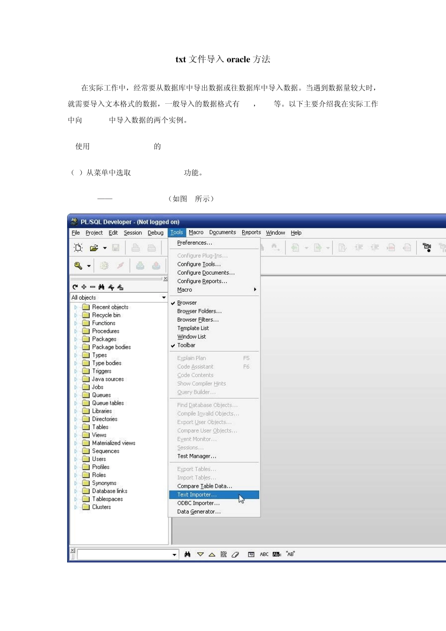Open the Macro submenu in Tools menu
Screen dimensions: 446x631
[214, 290]
